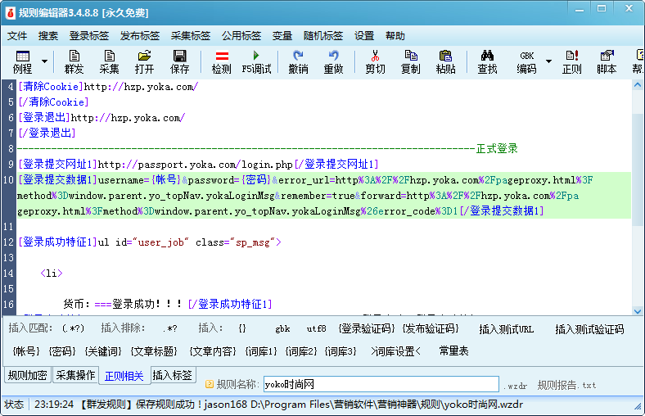Viewport: 645px width, 416px height.
Task: Open the 文件 menu
Action: (x=17, y=36)
